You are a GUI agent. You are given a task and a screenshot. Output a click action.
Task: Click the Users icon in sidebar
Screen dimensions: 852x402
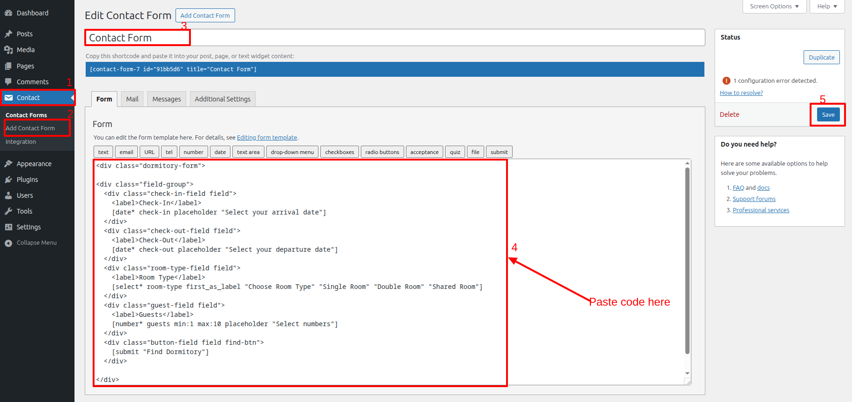(x=8, y=195)
